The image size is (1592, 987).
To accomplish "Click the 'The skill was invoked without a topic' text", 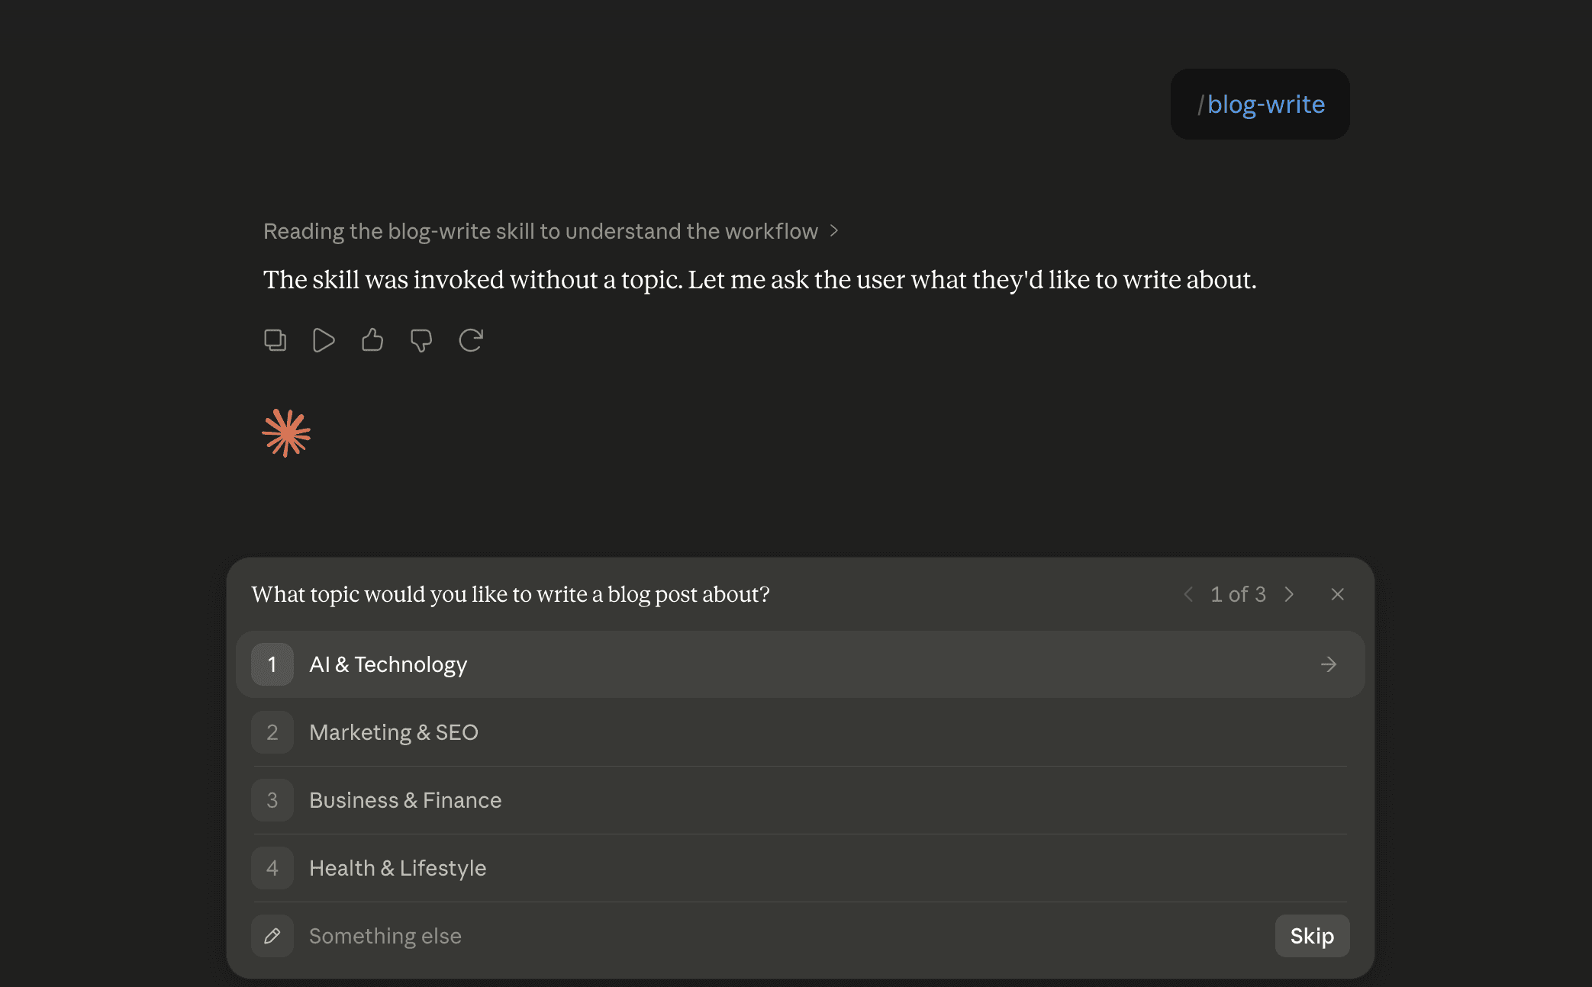I will 759,280.
